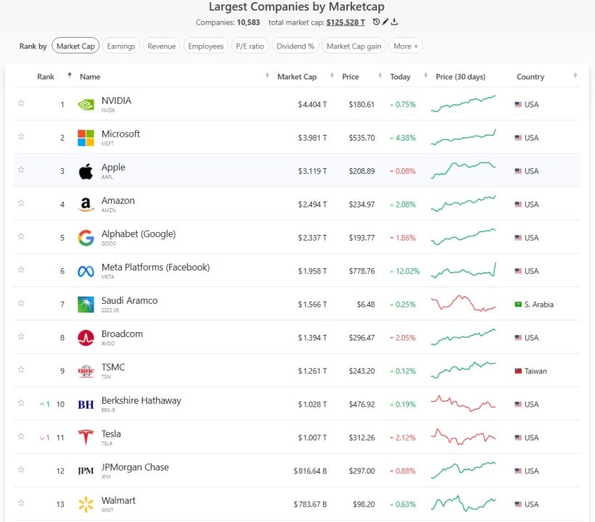Click the Amazon logo icon
595x522 pixels.
[86, 204]
